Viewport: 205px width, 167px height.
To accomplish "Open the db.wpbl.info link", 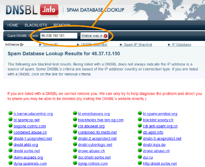I will tap(153, 132).
